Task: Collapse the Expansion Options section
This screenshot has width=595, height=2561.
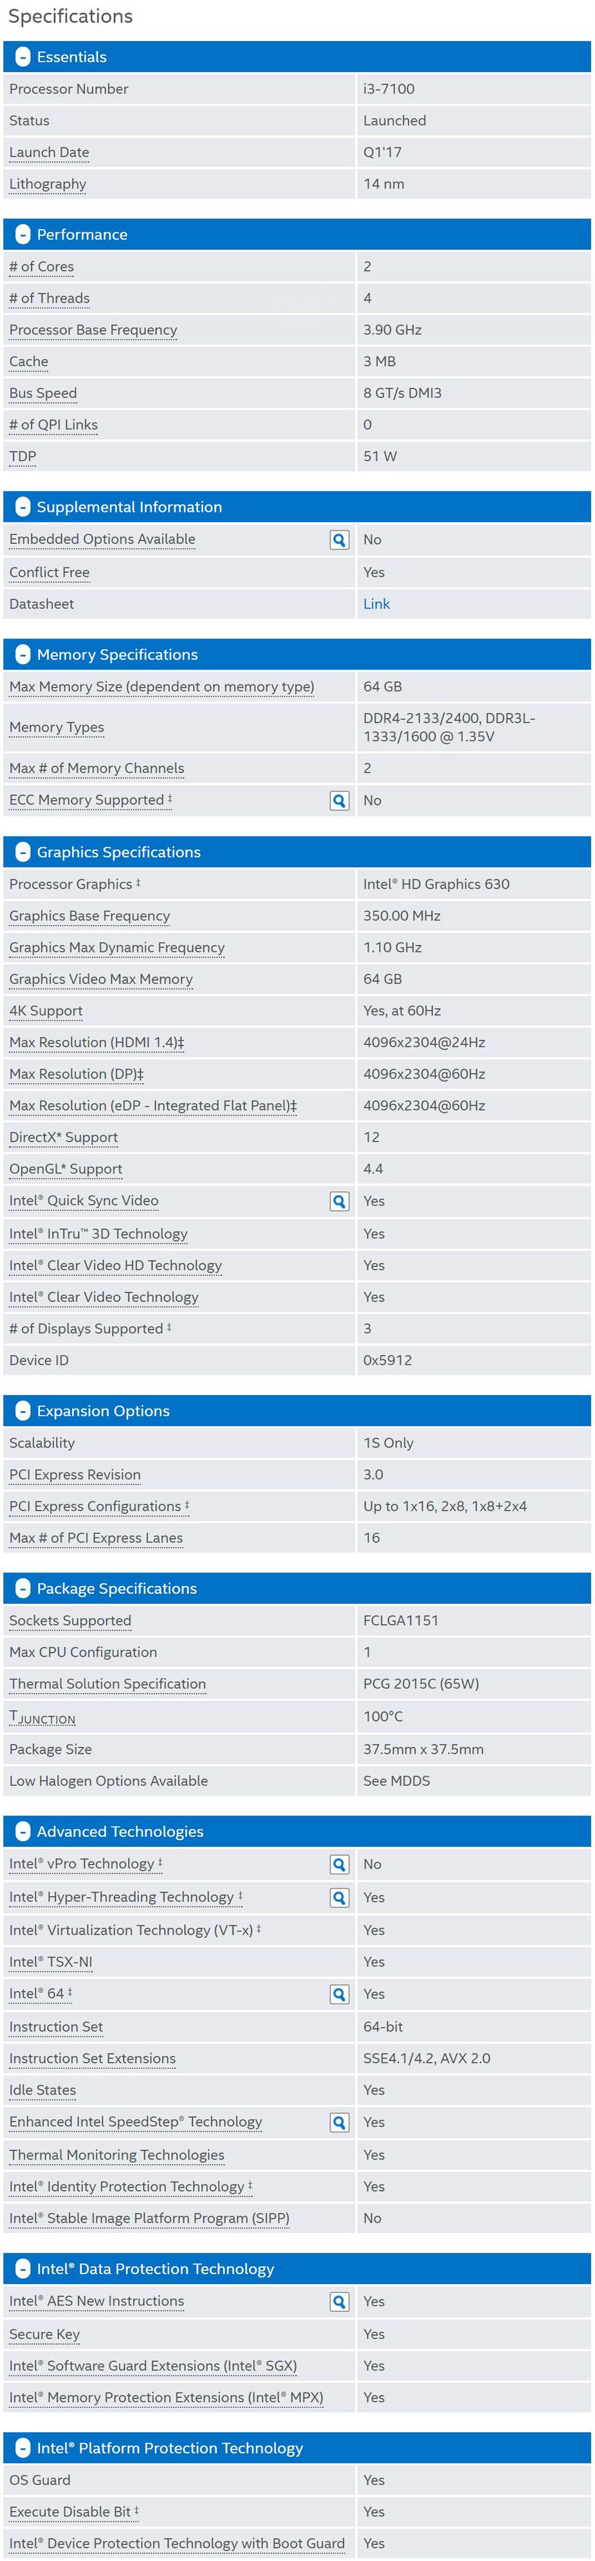Action: (x=23, y=1411)
